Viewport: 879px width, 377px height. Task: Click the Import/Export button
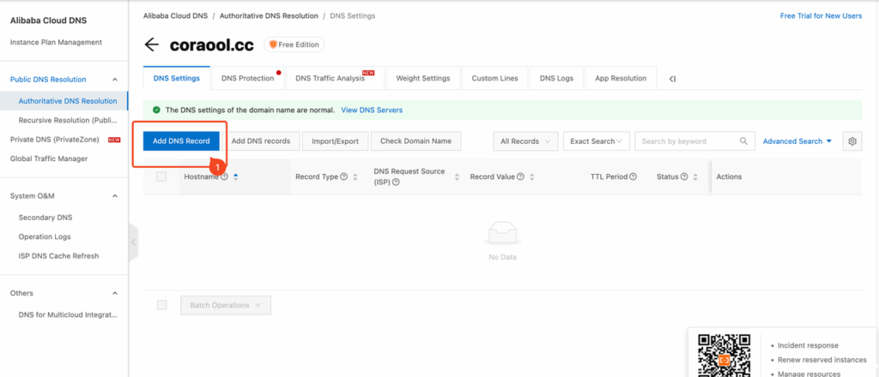click(x=336, y=141)
